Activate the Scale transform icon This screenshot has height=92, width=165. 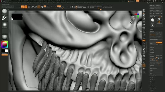pos(32,7)
